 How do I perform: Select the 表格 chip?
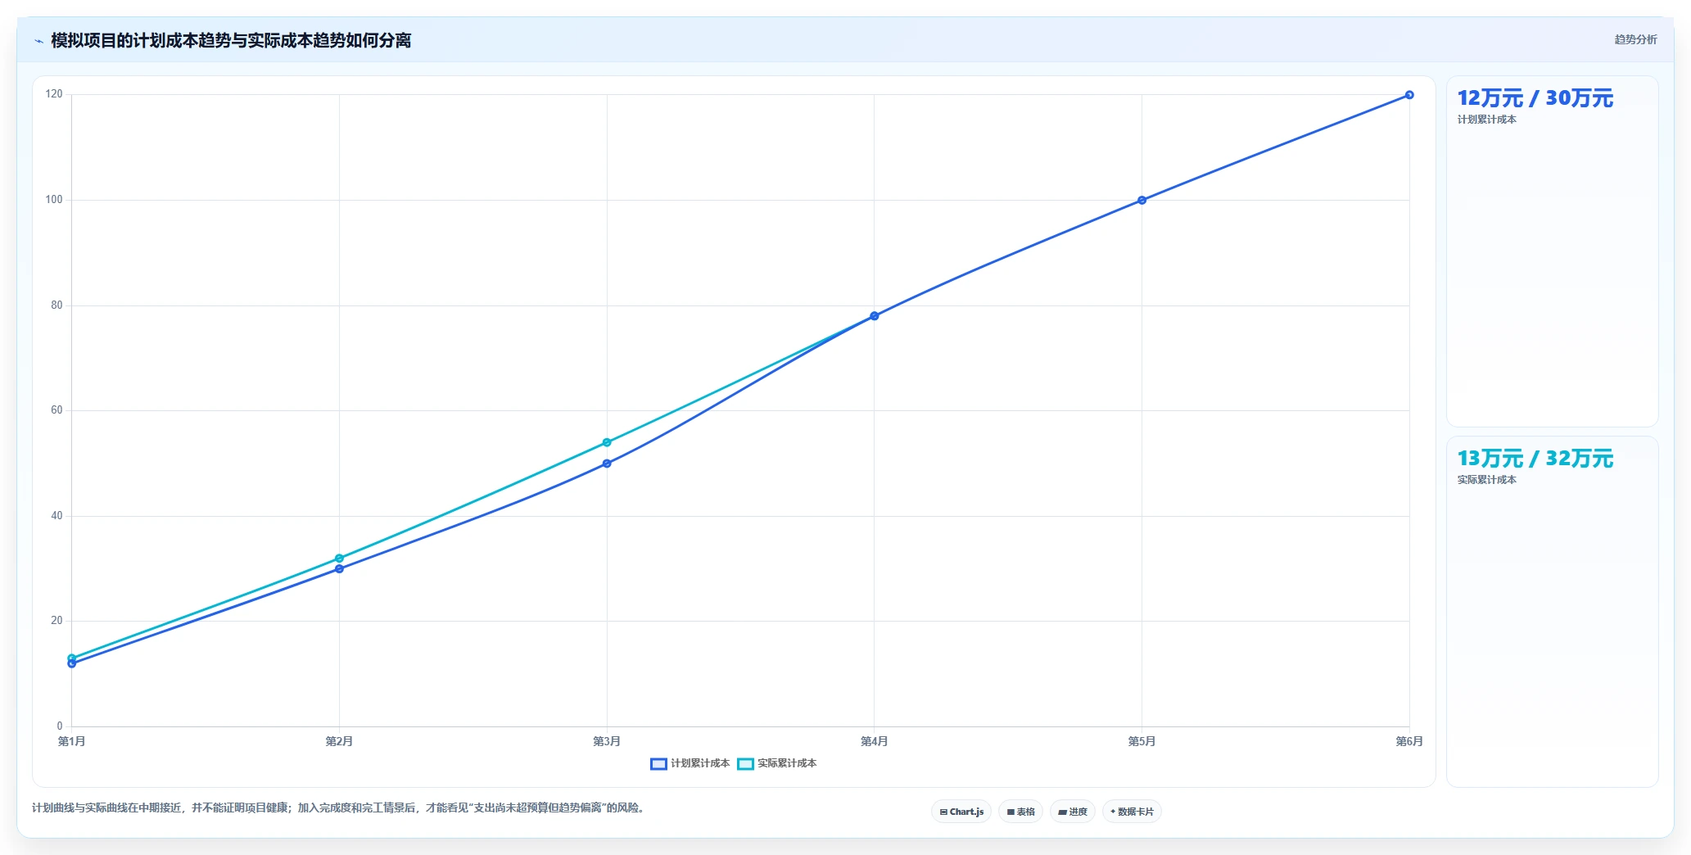point(1020,812)
